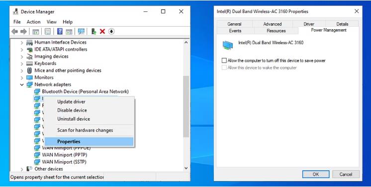Open the Help question-mark toolbar icon
This screenshot has height=187, width=371.
60,31
